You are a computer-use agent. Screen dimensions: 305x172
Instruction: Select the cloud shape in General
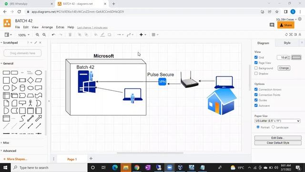click(x=30, y=88)
